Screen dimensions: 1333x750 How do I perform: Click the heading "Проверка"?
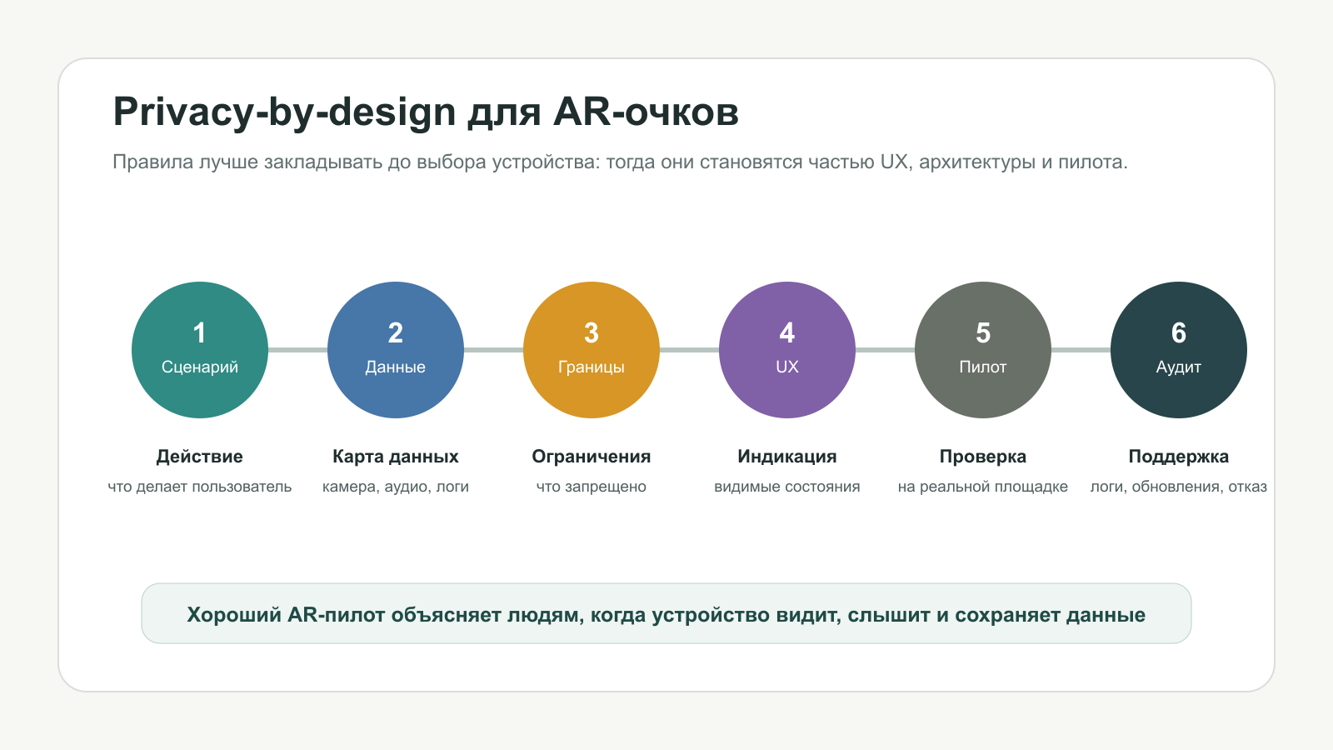click(983, 457)
